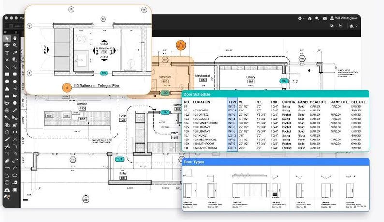Click the rotate view icon in top bar

point(340,26)
